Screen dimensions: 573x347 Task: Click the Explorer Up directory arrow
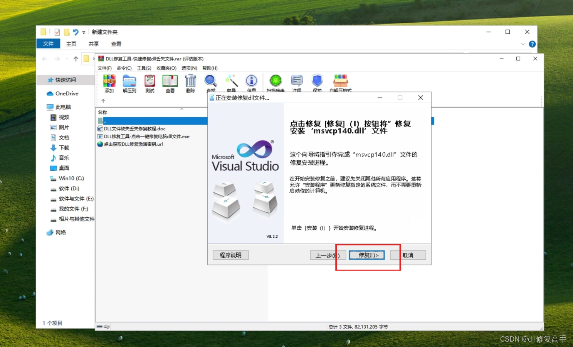click(76, 59)
